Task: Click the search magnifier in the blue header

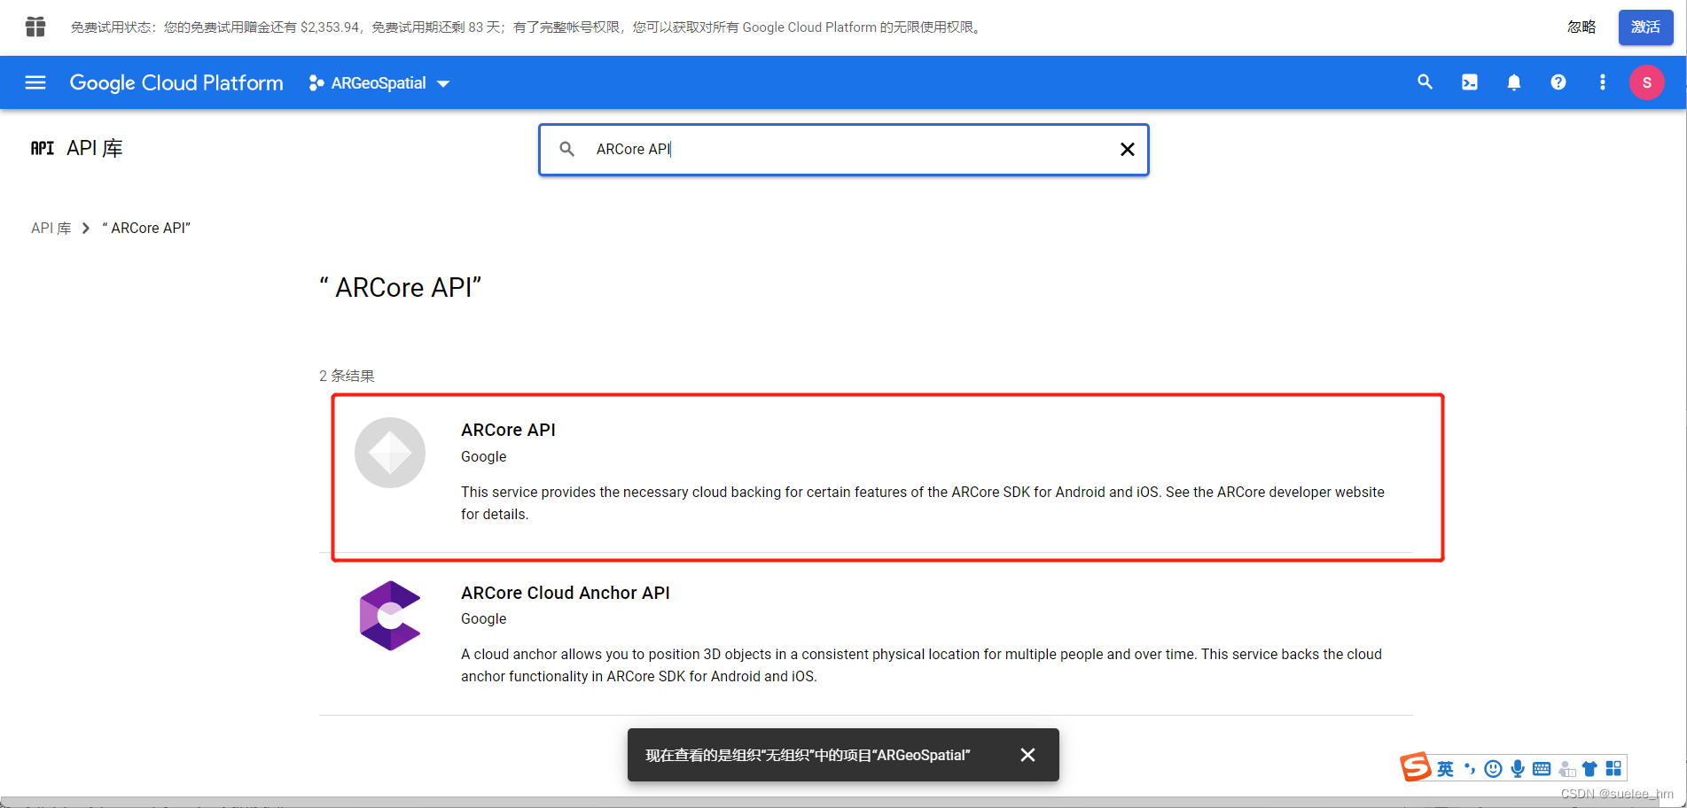Action: click(x=1425, y=82)
